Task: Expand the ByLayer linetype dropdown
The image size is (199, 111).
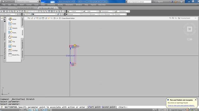Action: click(98, 14)
